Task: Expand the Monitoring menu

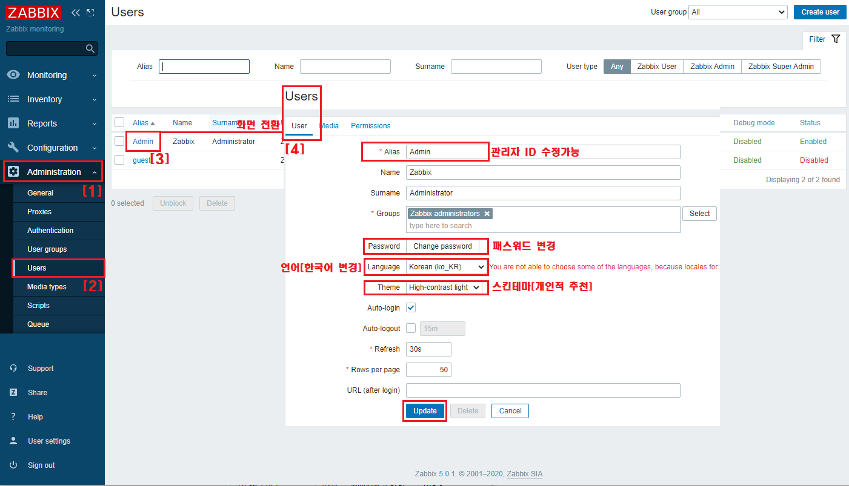Action: pos(52,75)
